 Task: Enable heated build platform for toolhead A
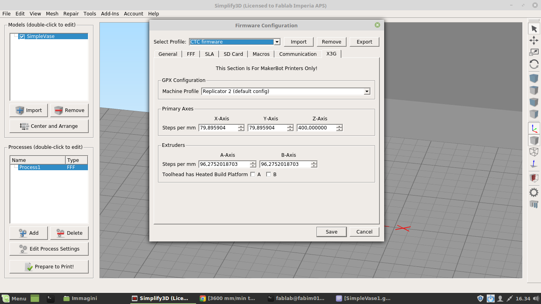[253, 175]
